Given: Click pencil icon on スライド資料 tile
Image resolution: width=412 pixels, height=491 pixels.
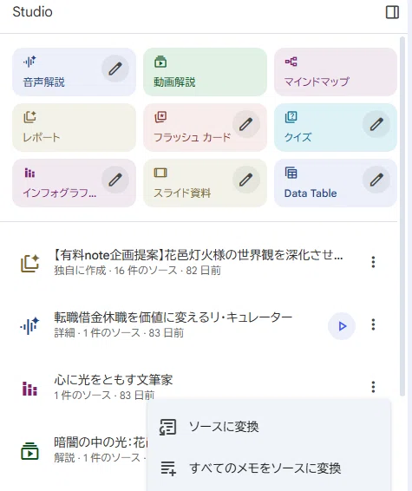Looking at the screenshot, I should 246,180.
